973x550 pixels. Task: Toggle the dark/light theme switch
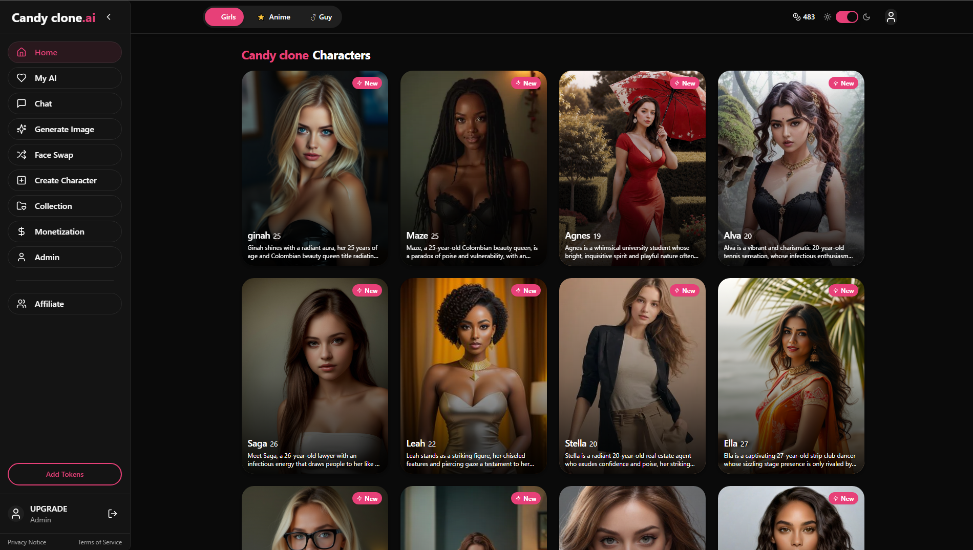tap(847, 17)
